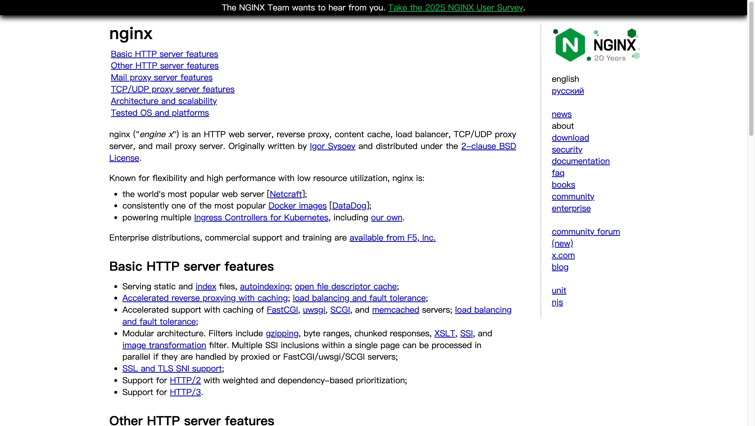Viewport: 755px width, 426px height.
Task: Click the 'english' language label
Action: pyautogui.click(x=565, y=79)
